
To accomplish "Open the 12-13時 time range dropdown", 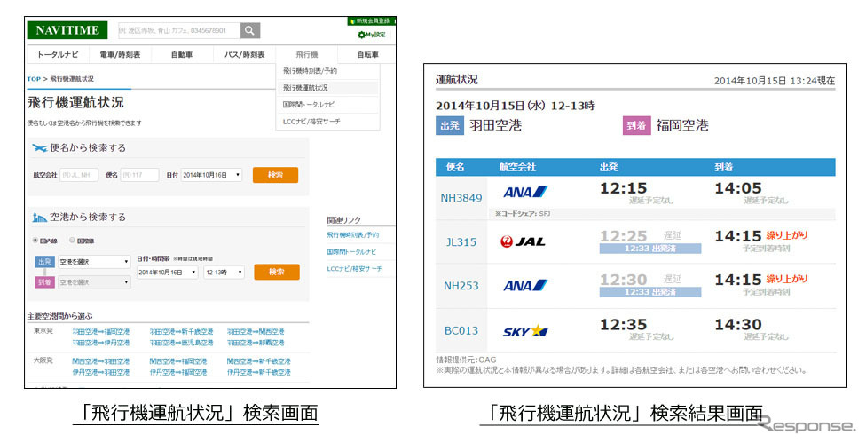I will pyautogui.click(x=224, y=273).
